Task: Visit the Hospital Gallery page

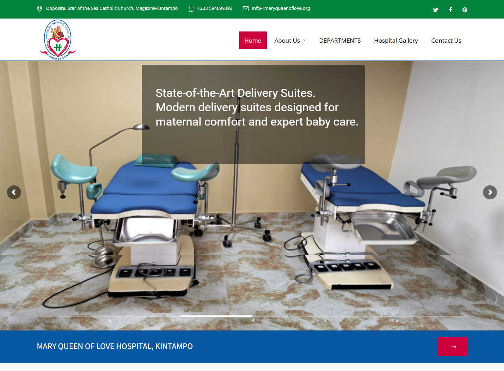Action: [396, 41]
